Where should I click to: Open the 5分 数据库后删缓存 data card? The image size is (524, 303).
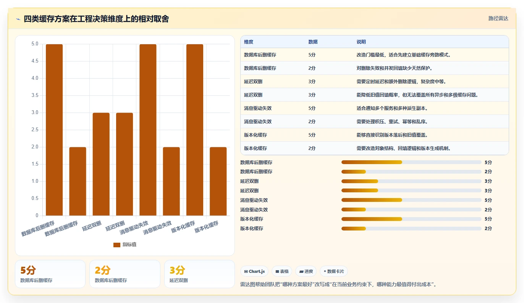(x=50, y=274)
